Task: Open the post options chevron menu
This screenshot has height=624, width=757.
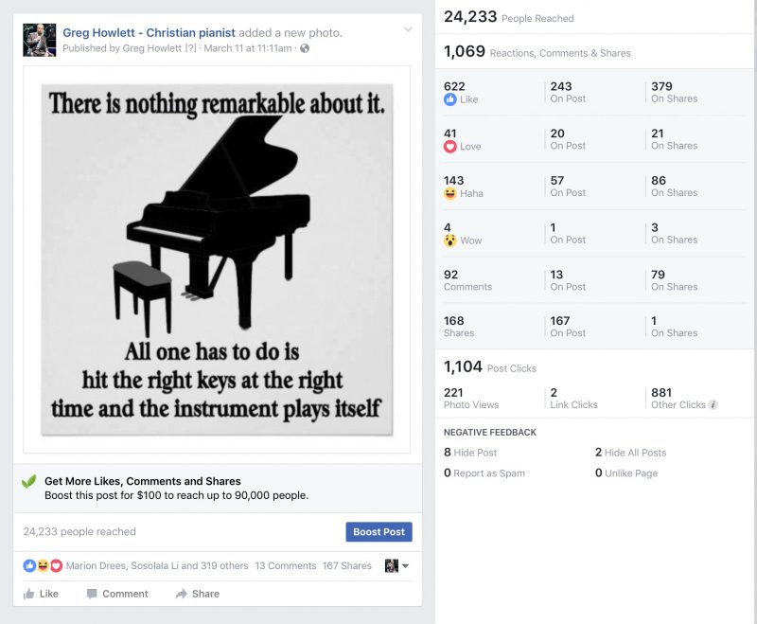Action: [x=408, y=29]
